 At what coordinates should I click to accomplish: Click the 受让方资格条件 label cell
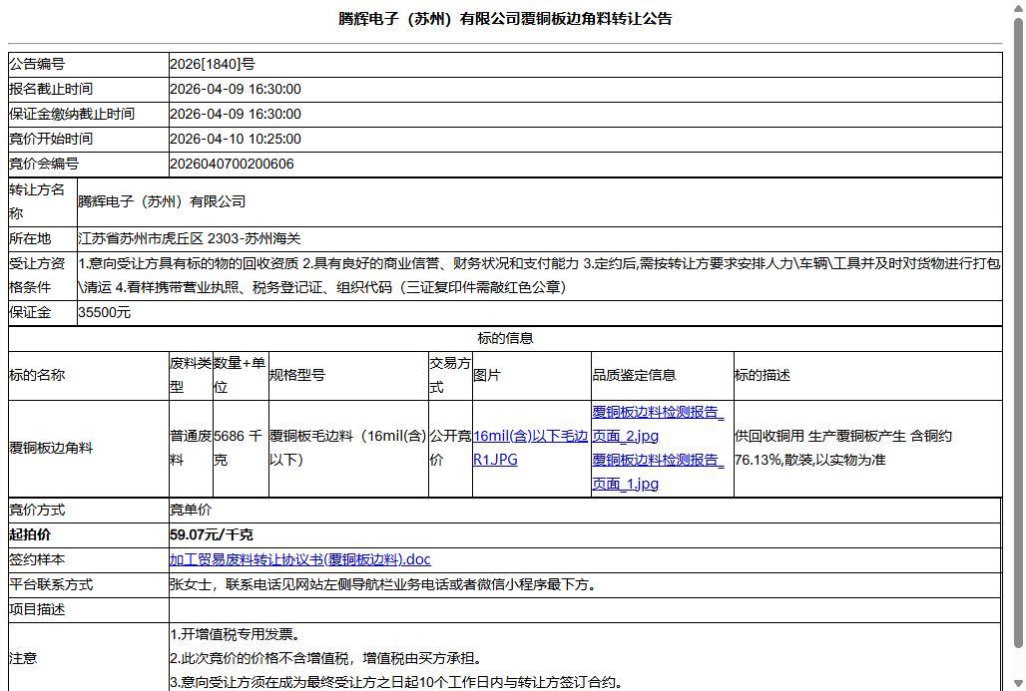point(43,276)
